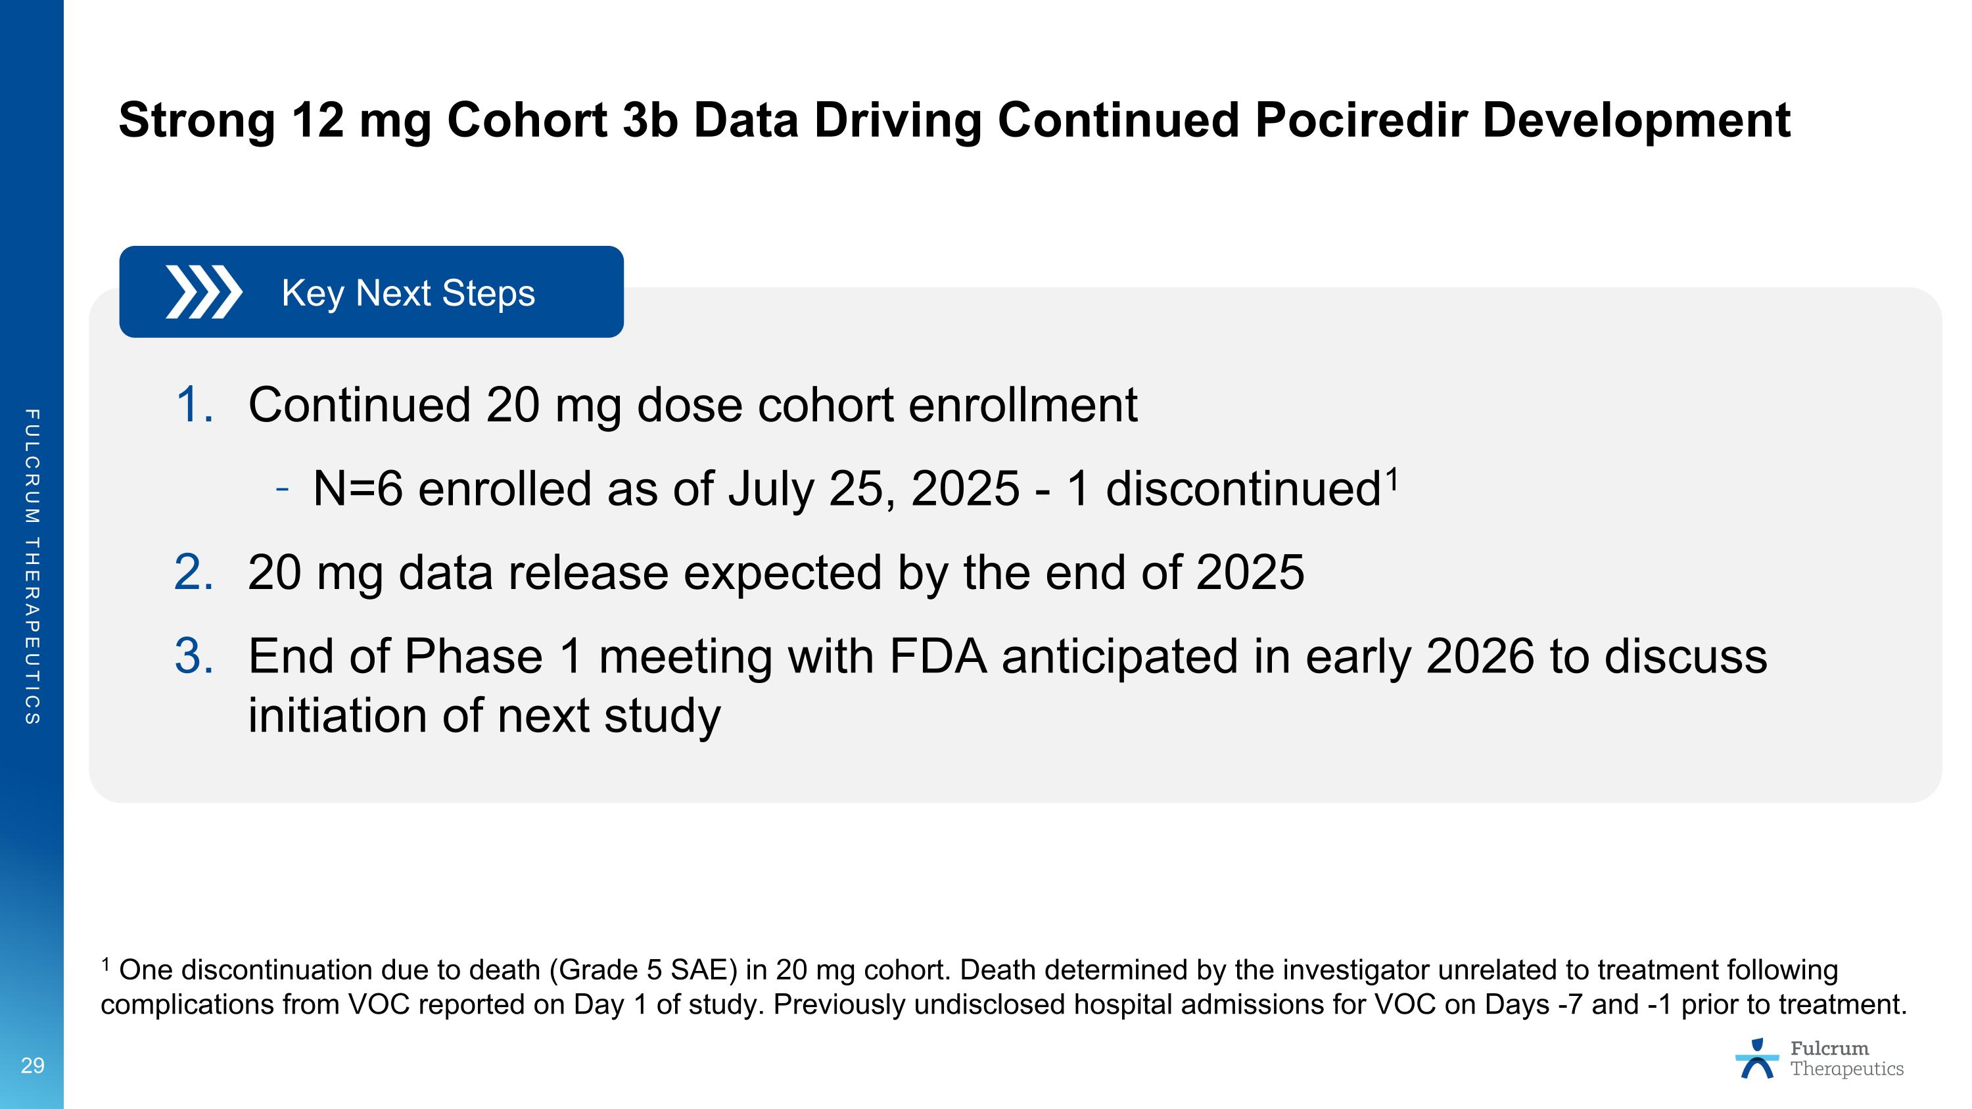
Task: Click the slide title about Pociredir Development
Action: [x=954, y=120]
